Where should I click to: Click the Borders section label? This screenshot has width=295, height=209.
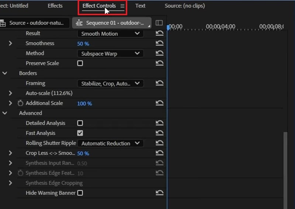pos(28,73)
